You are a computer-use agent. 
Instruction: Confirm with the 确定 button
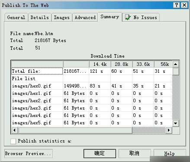[x=100, y=153]
